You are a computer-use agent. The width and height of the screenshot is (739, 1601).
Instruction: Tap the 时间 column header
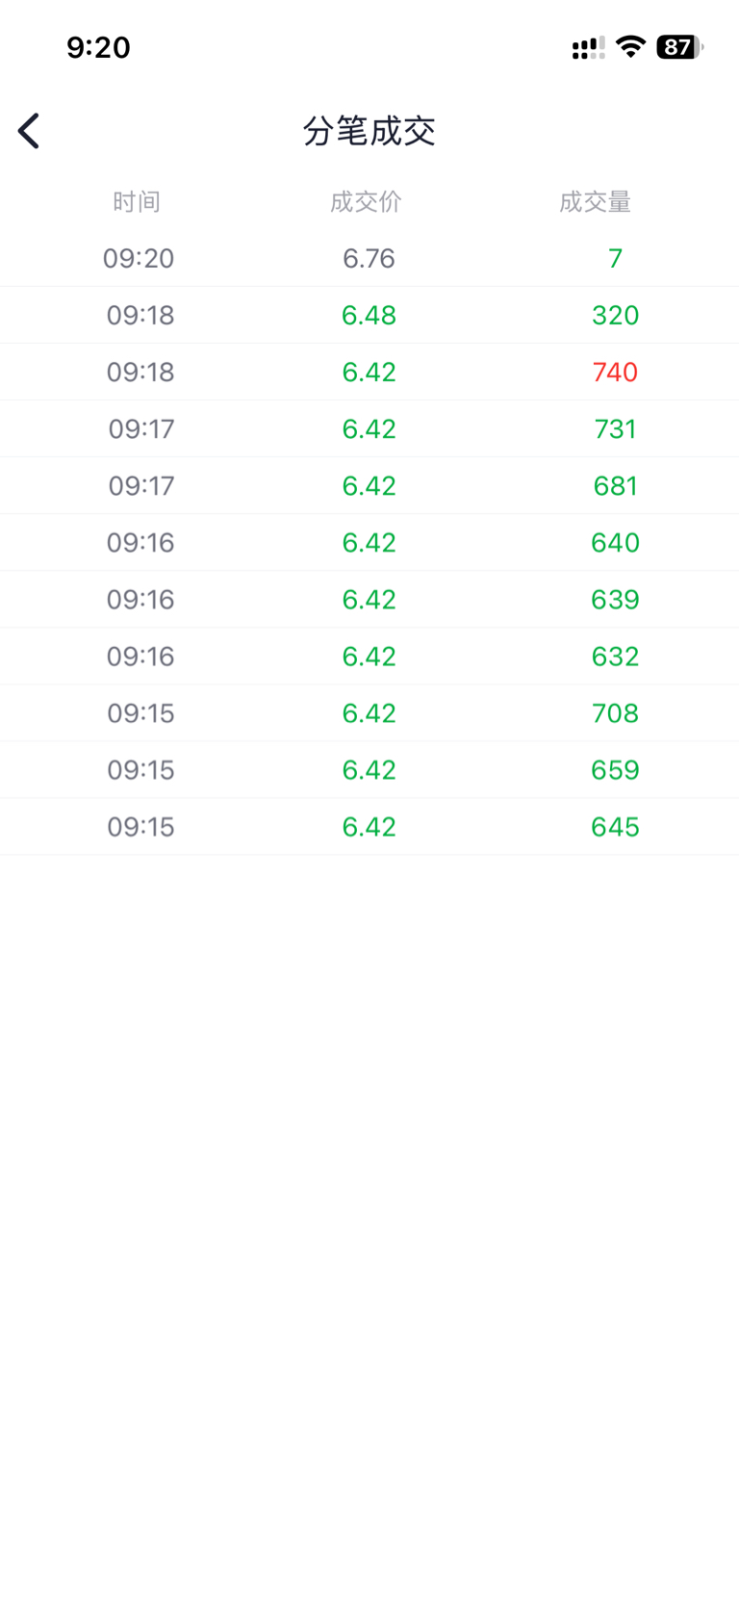coord(137,201)
